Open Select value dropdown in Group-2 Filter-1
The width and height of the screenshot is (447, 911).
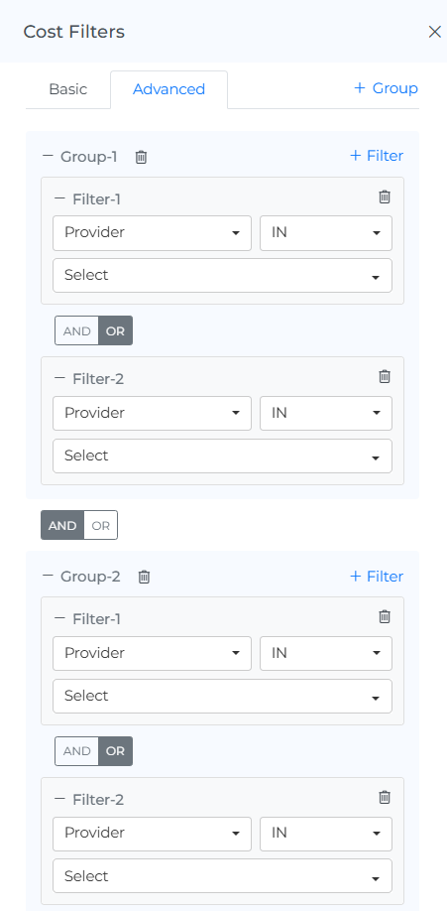(222, 696)
